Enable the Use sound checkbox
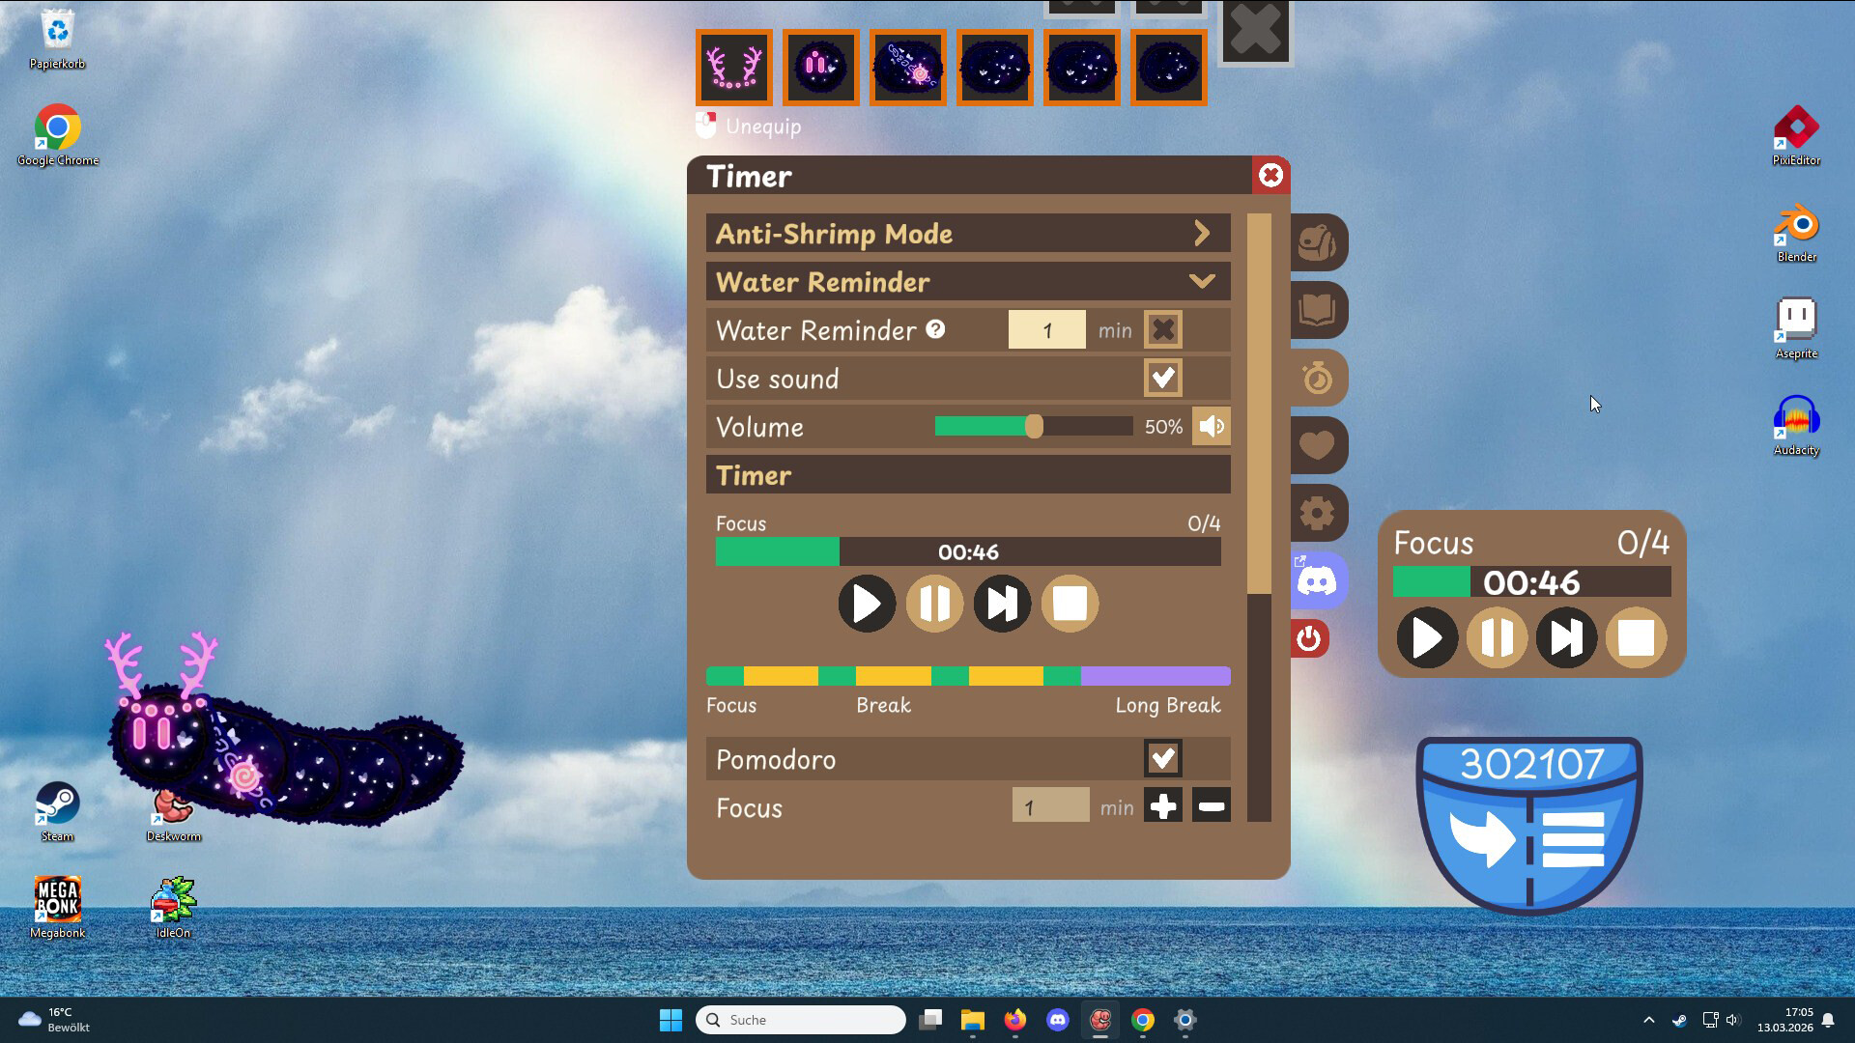This screenshot has width=1855, height=1043. pyautogui.click(x=1163, y=378)
